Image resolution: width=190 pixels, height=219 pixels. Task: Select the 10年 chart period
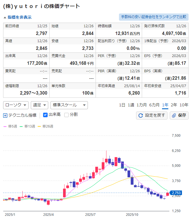184,105
